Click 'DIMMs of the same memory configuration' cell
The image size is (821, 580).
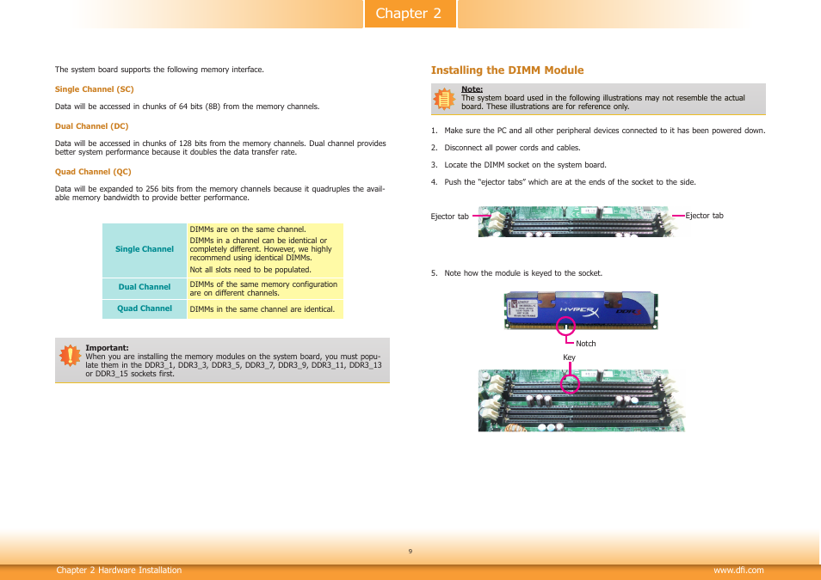[265, 288]
